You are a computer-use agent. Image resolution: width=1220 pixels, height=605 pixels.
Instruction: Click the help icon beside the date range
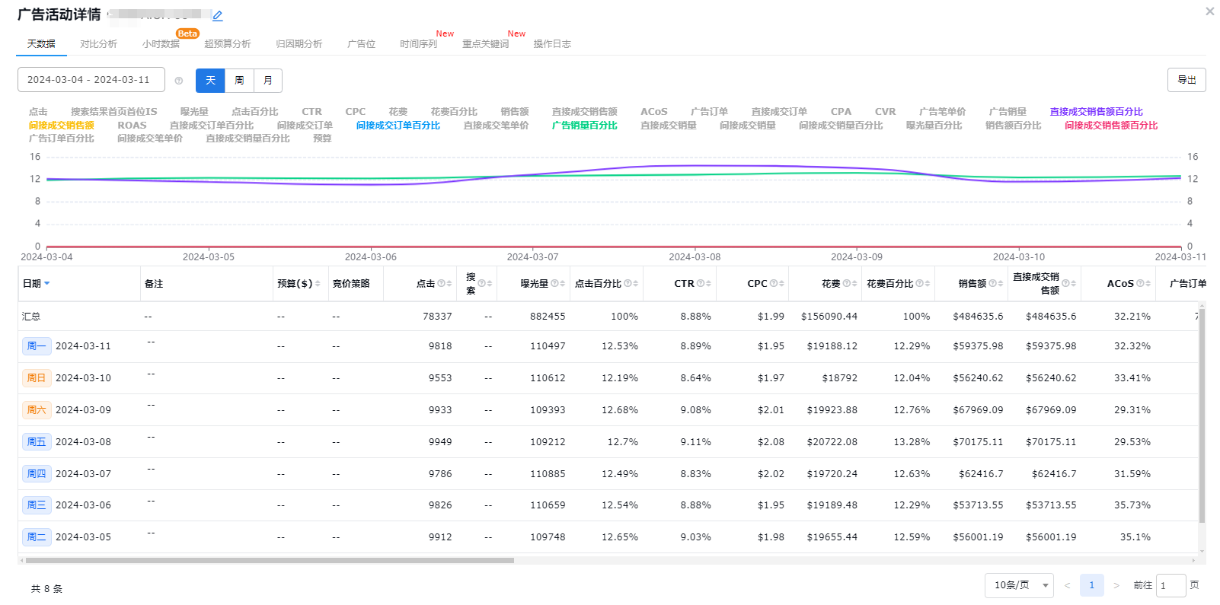179,81
